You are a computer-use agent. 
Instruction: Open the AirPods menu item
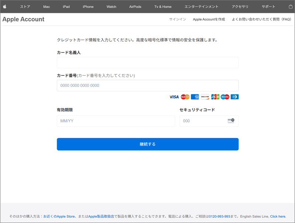(135, 7)
